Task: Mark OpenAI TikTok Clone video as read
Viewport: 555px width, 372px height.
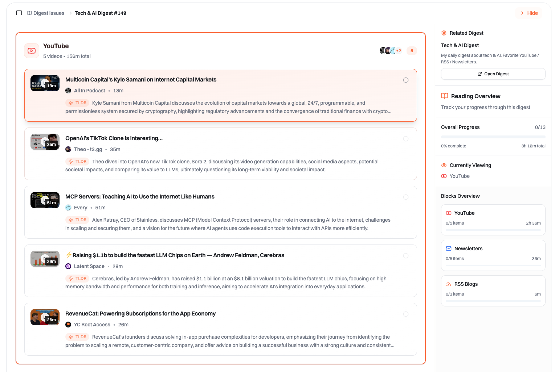Action: tap(406, 139)
